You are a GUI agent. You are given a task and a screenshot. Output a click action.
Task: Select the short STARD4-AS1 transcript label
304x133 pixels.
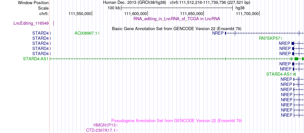(279, 74)
